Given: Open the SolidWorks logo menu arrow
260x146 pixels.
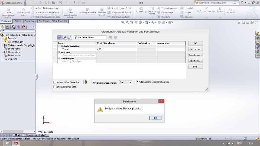Looking at the screenshot, I should pos(25,3).
